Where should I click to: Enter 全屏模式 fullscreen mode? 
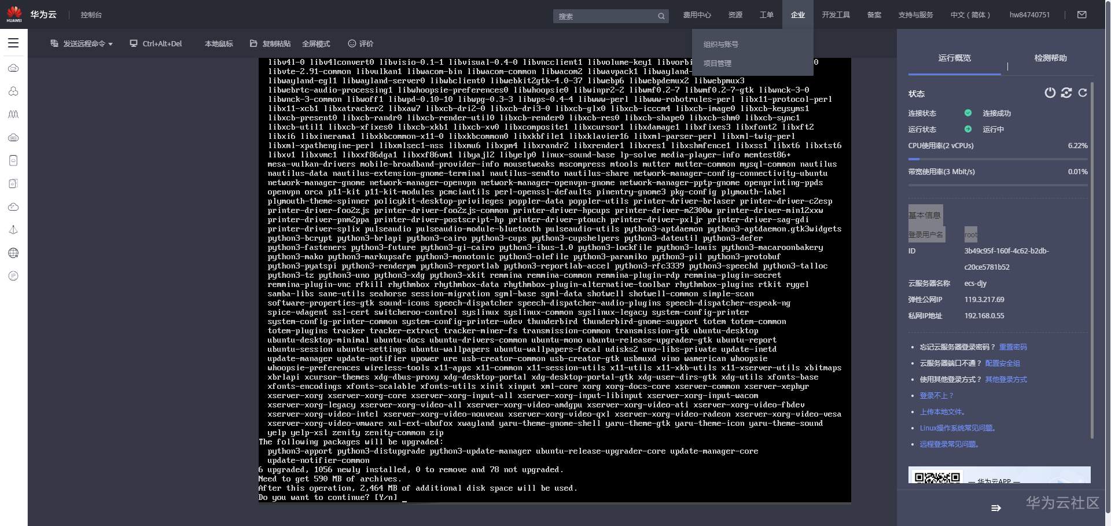click(x=316, y=43)
